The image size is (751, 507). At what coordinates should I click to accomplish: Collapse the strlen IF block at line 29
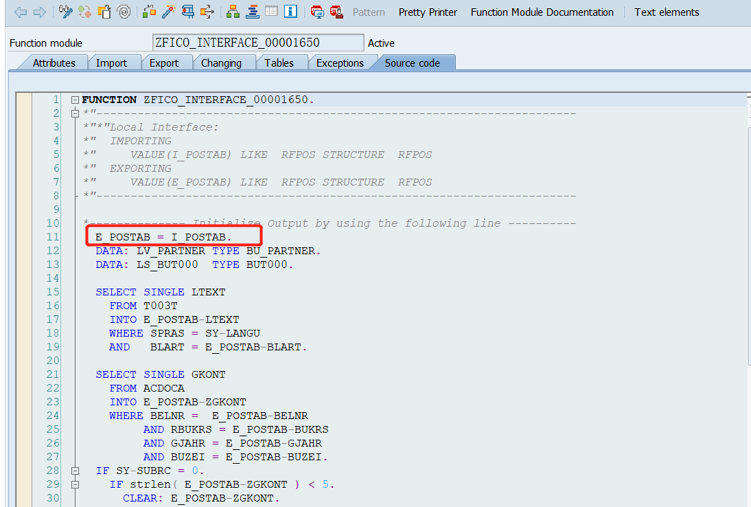coord(75,484)
